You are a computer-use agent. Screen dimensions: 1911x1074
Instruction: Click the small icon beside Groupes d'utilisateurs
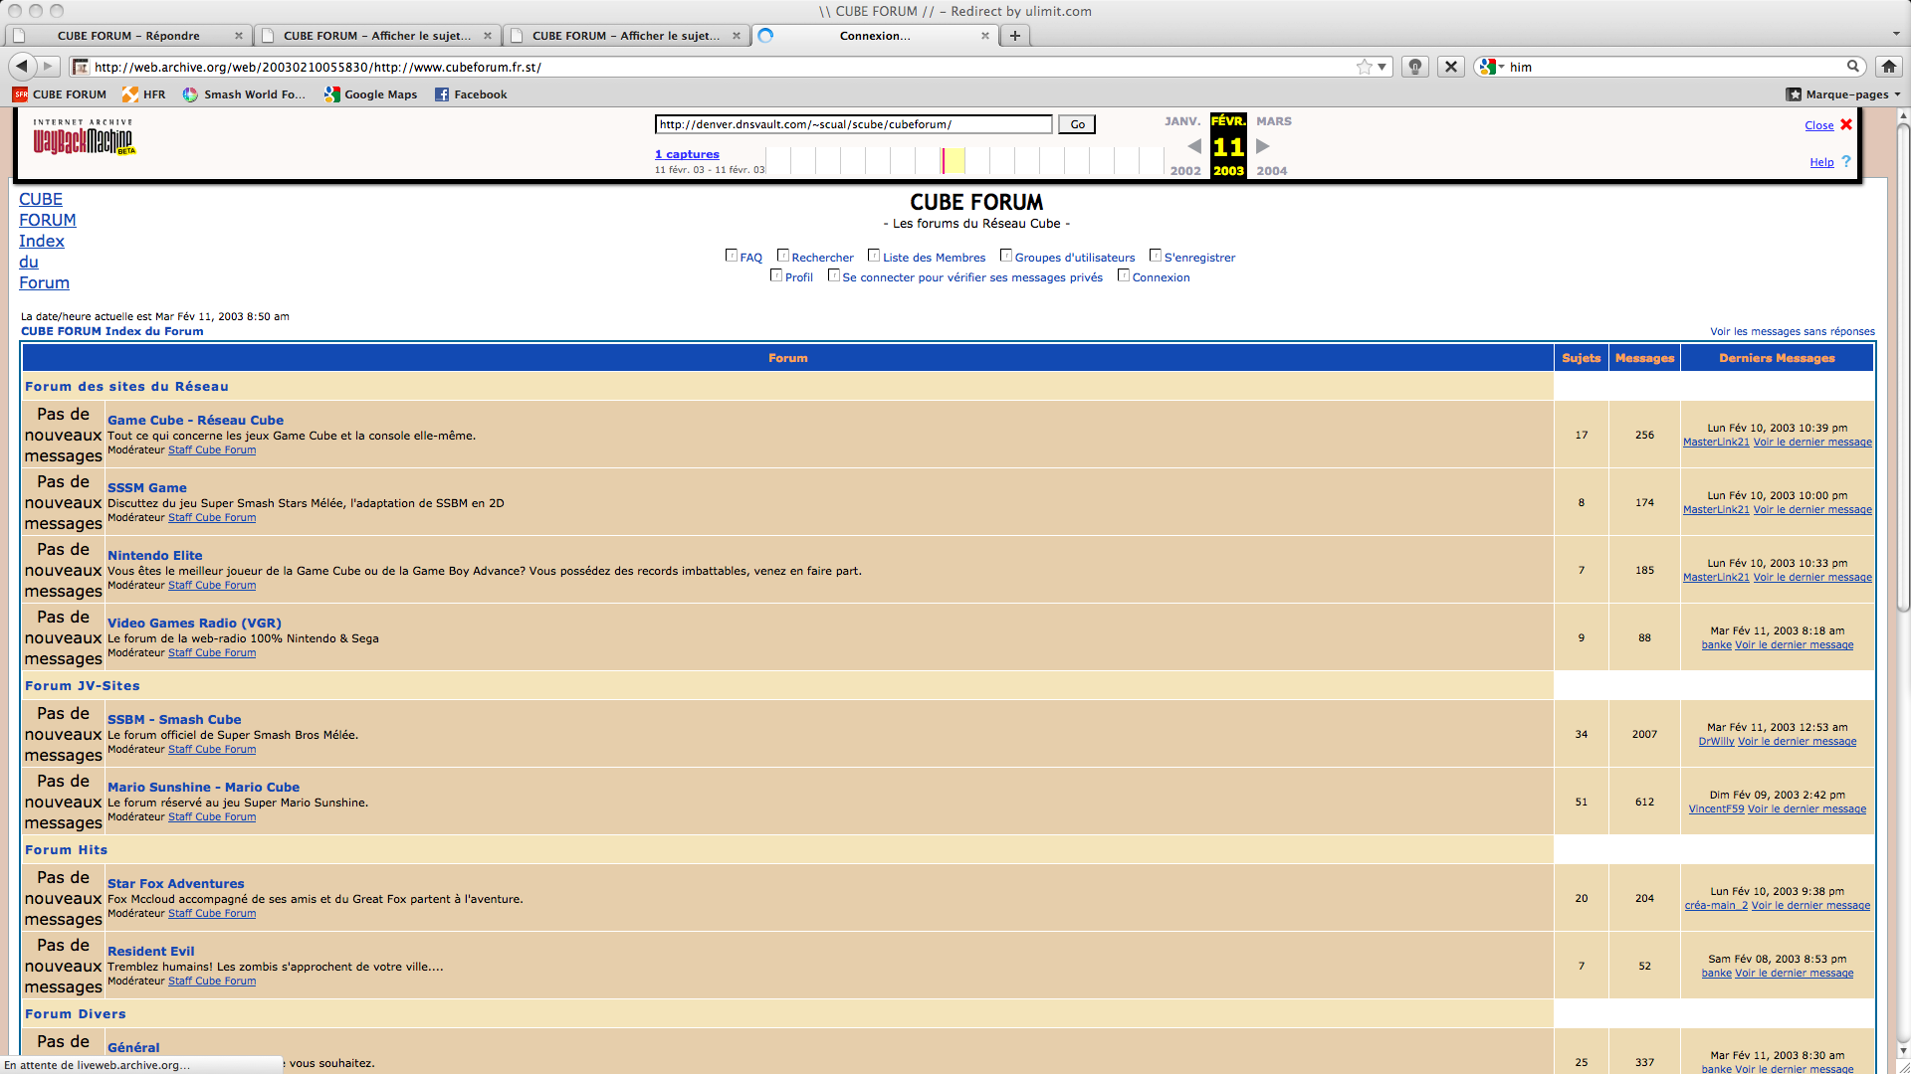coord(1006,256)
